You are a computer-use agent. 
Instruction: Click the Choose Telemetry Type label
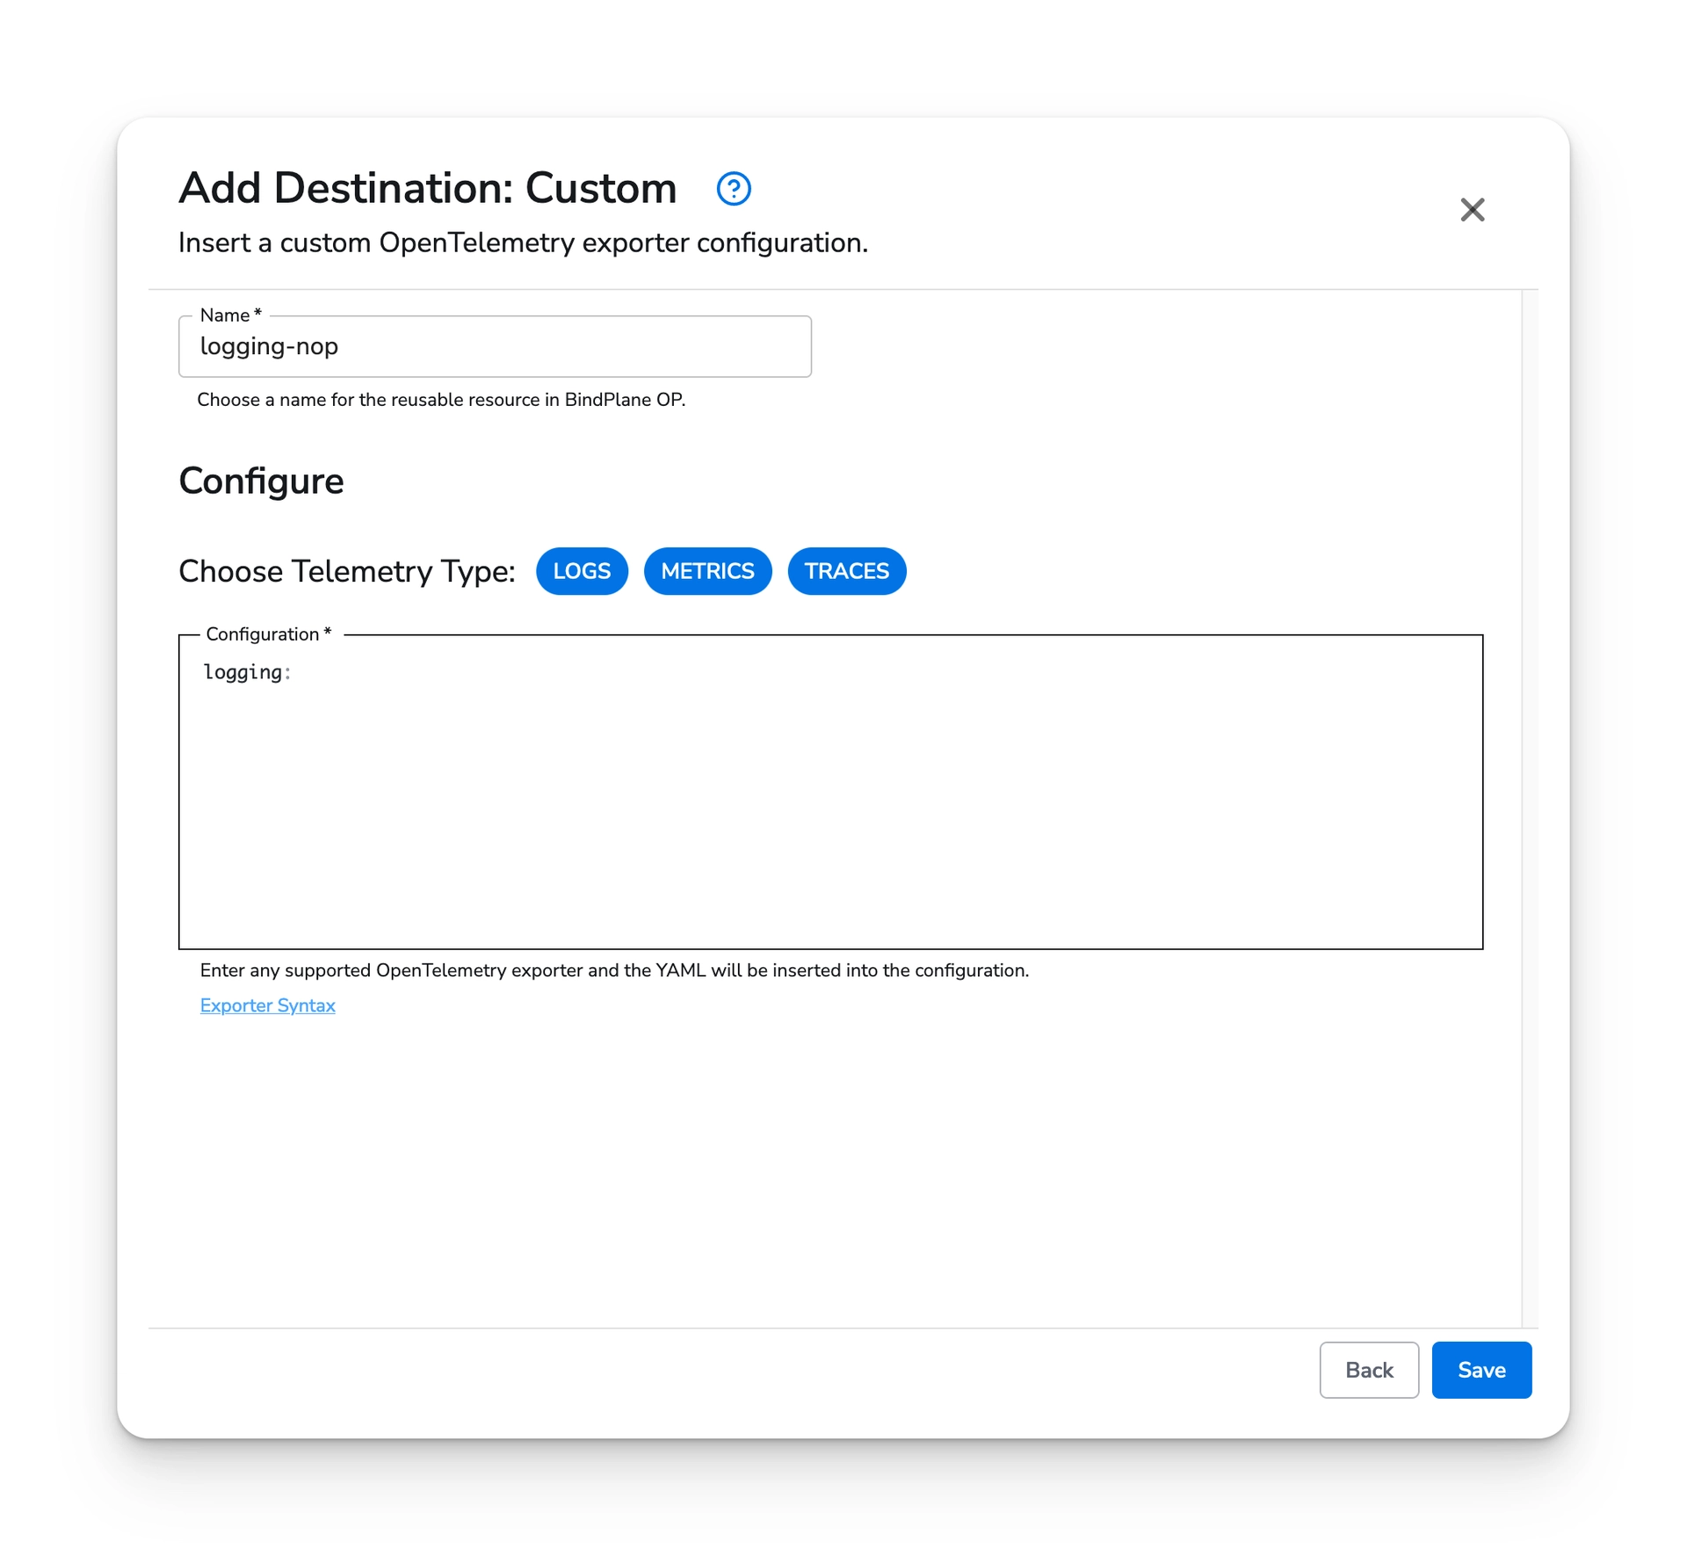345,571
